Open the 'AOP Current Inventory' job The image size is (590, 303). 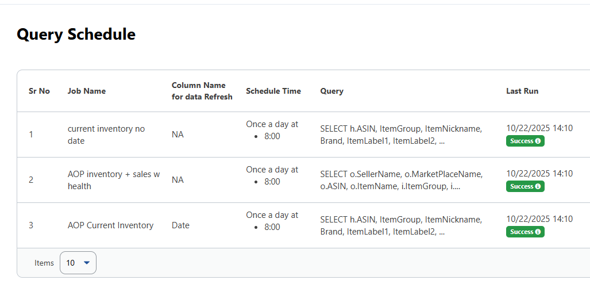110,225
